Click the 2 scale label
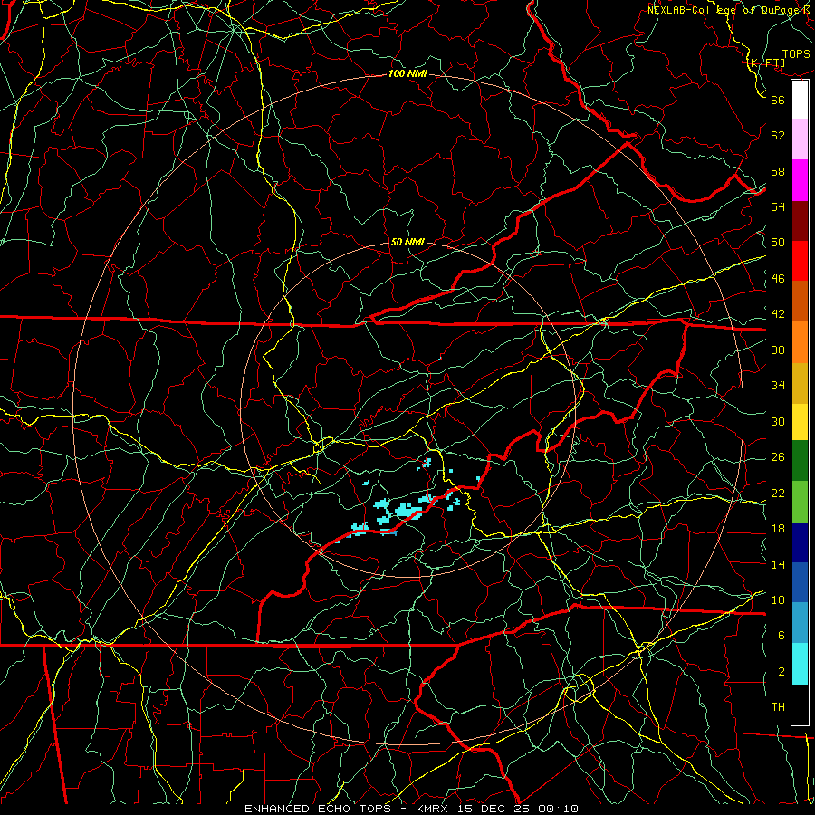Screen dimensions: 815x815 (781, 672)
